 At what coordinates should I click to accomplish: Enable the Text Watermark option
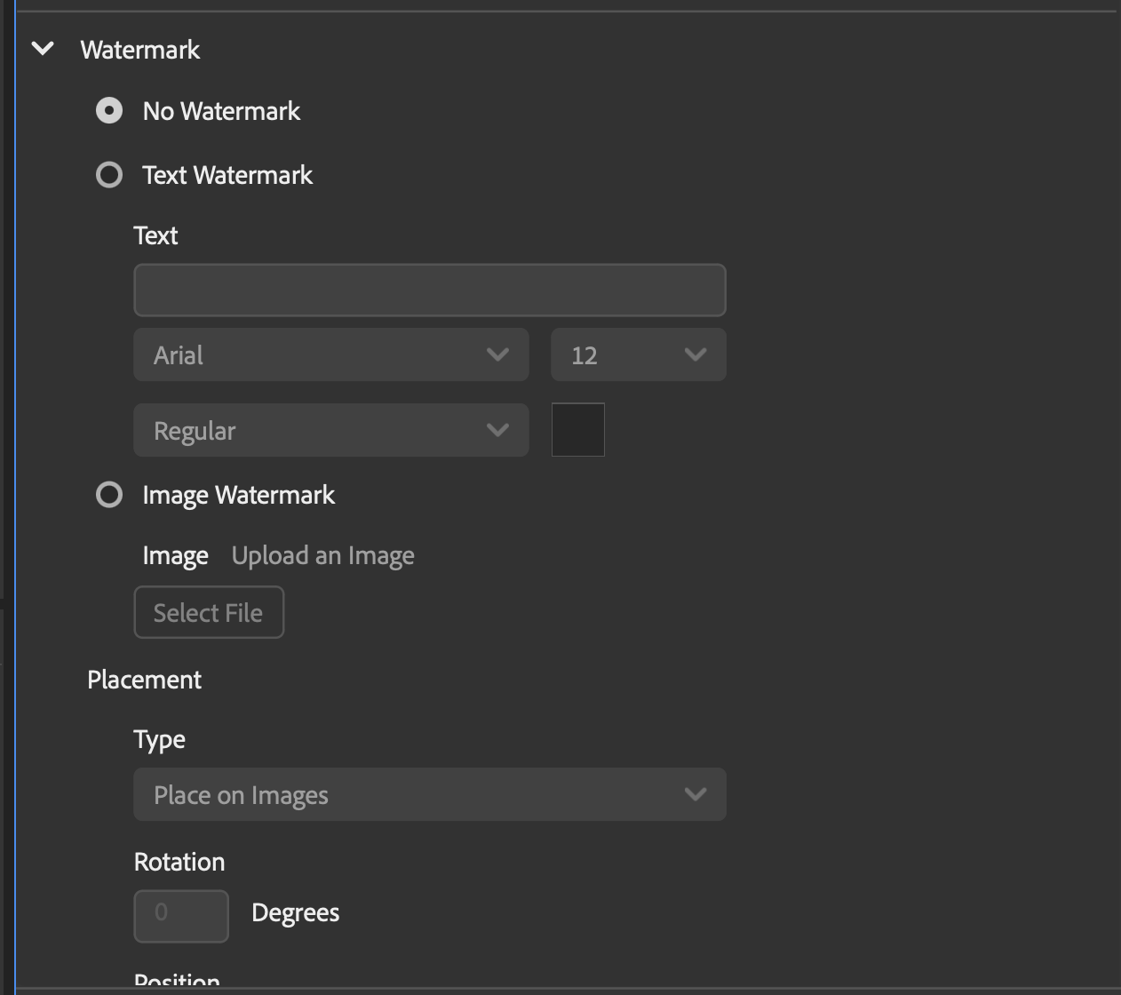pyautogui.click(x=109, y=175)
